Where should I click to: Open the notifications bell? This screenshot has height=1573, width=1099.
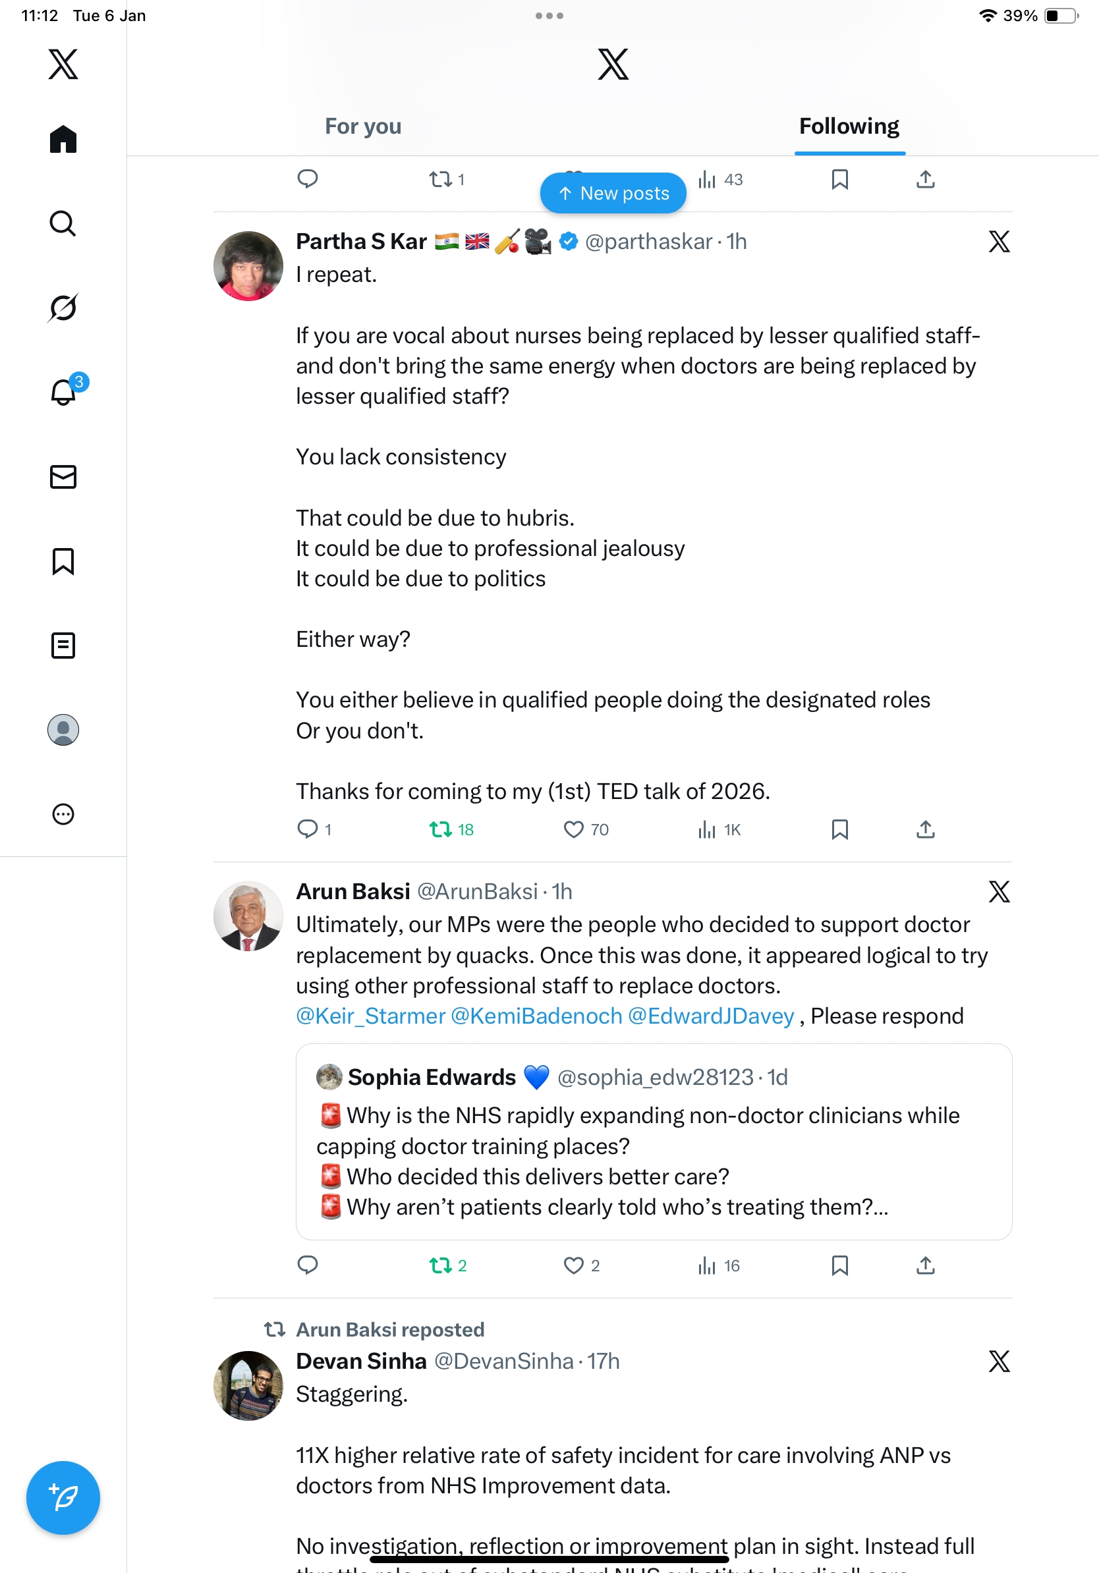coord(63,393)
